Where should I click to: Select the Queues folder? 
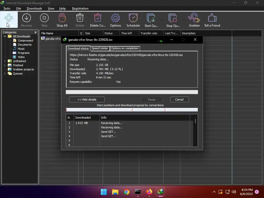tap(18, 73)
